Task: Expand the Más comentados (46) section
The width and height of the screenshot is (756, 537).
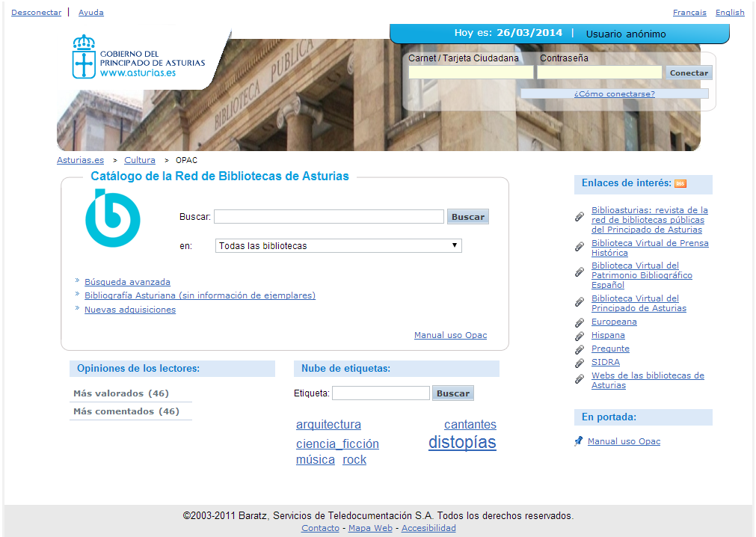Action: pyautogui.click(x=126, y=411)
